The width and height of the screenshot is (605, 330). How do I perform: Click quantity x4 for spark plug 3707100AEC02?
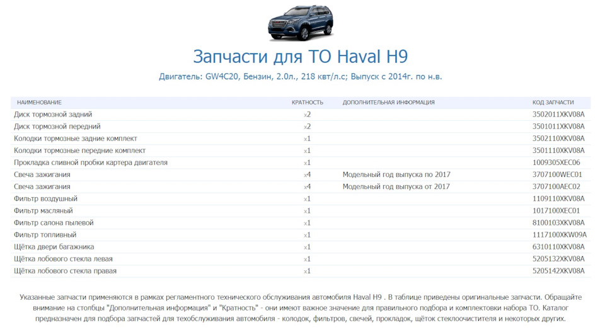tap(307, 186)
